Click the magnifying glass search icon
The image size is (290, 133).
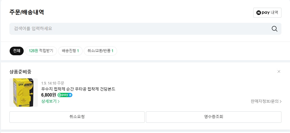[x=274, y=28]
